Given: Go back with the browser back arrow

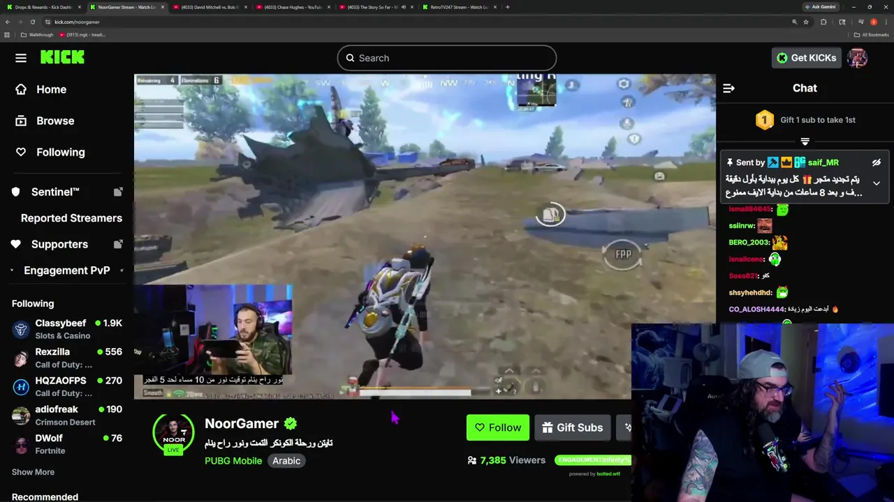Looking at the screenshot, I should 8,22.
